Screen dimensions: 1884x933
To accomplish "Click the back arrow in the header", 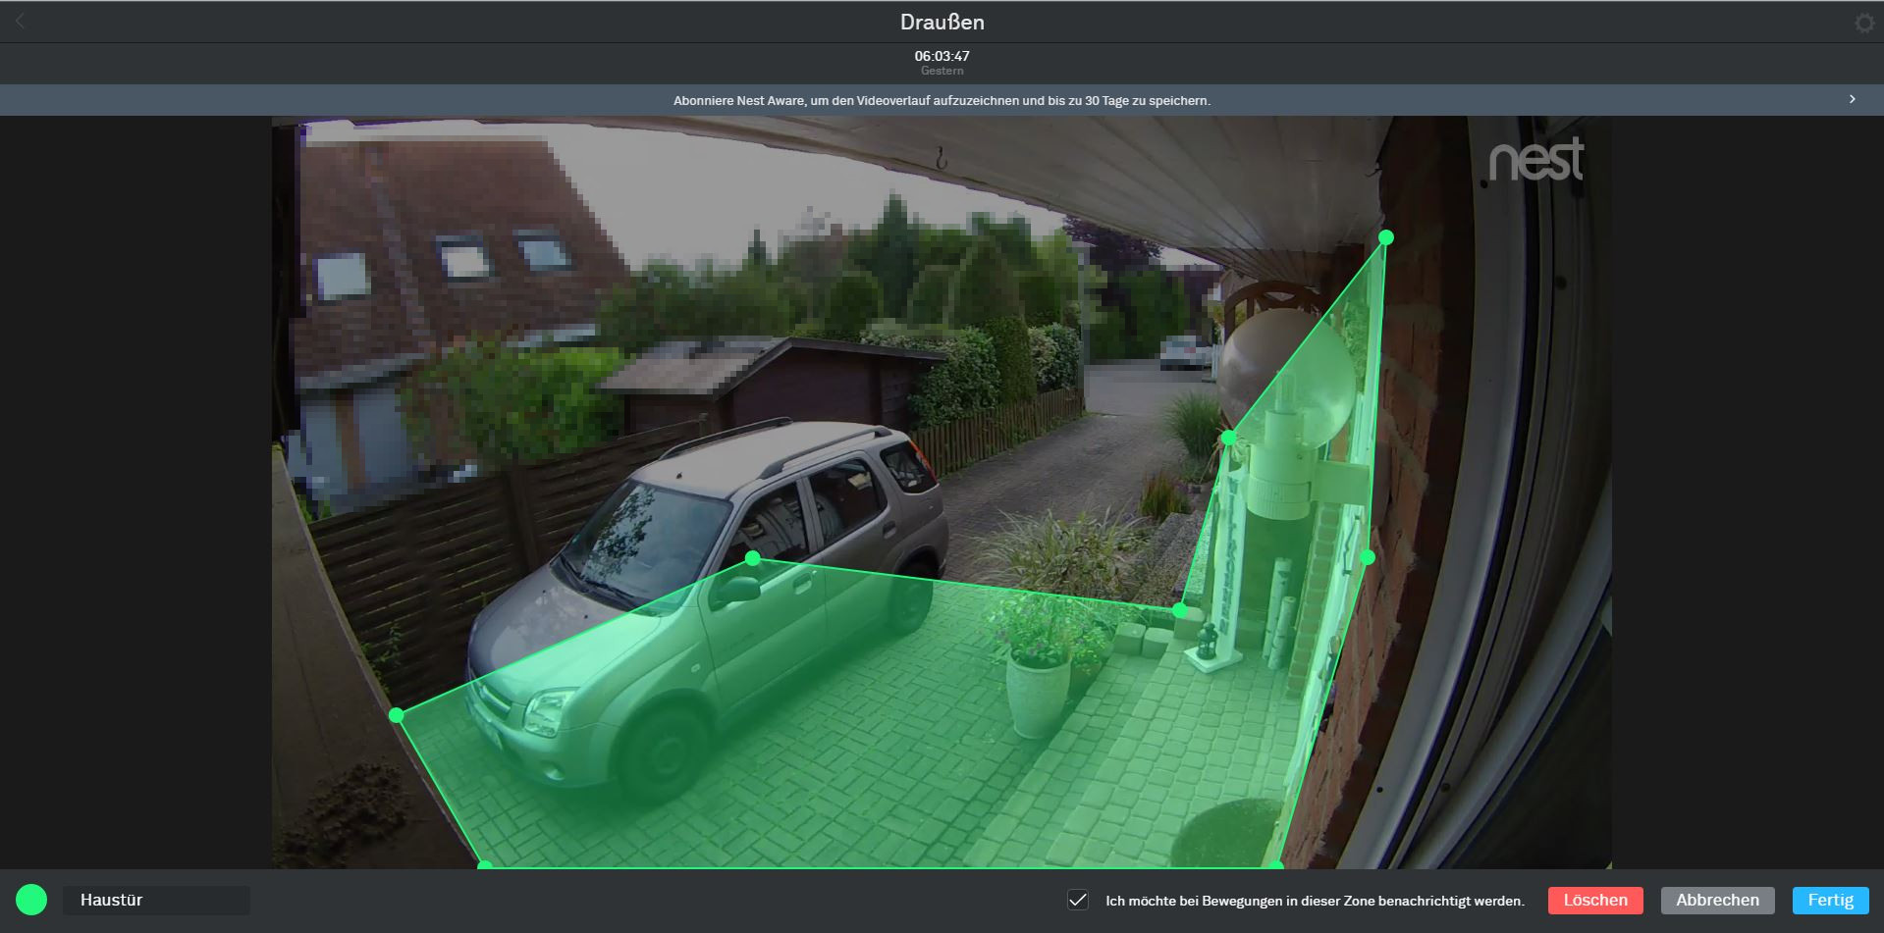I will pyautogui.click(x=20, y=22).
